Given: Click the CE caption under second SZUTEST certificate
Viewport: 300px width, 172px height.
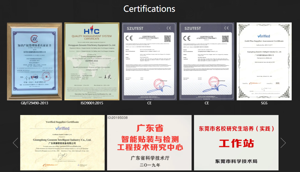Looking at the screenshot, I should 207,103.
